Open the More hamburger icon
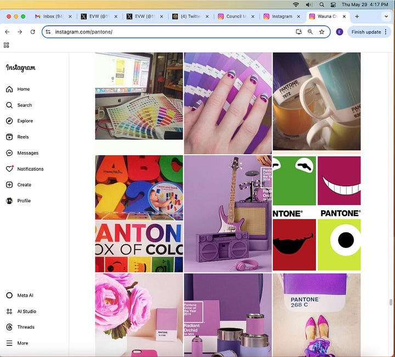395x357 pixels. [9, 343]
